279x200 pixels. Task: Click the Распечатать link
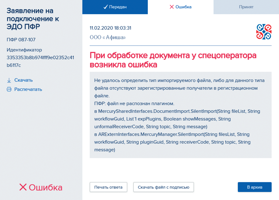[x=28, y=89]
